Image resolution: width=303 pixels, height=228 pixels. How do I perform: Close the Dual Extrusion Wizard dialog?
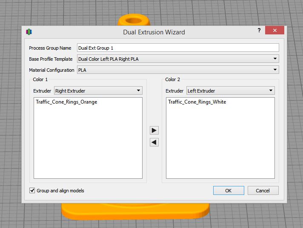click(x=274, y=31)
